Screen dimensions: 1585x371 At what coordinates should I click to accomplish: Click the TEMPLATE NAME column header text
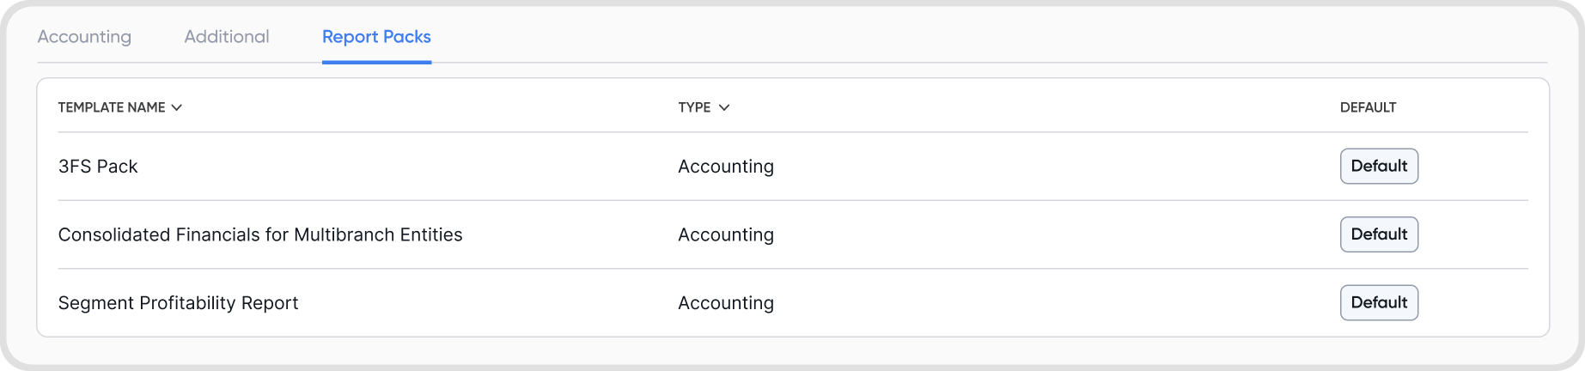point(112,107)
